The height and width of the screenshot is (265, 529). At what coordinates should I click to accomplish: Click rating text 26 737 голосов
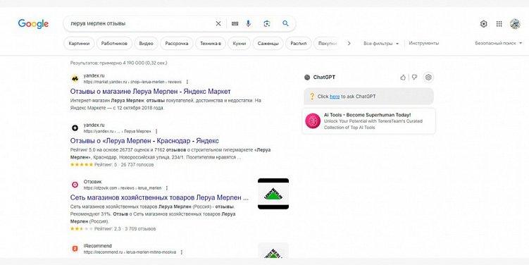pyautogui.click(x=137, y=165)
